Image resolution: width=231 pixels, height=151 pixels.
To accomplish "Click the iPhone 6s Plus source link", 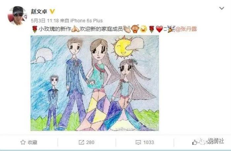I will click(86, 21).
